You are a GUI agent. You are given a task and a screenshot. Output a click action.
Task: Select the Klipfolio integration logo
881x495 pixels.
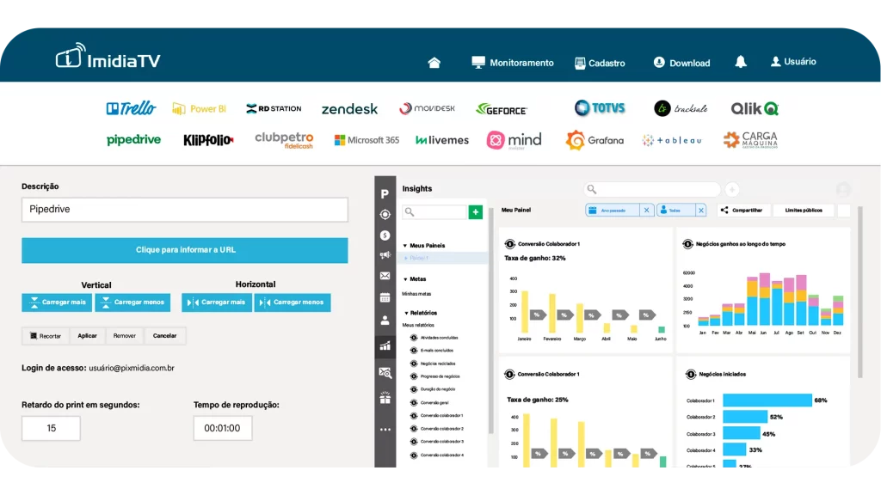[208, 140]
